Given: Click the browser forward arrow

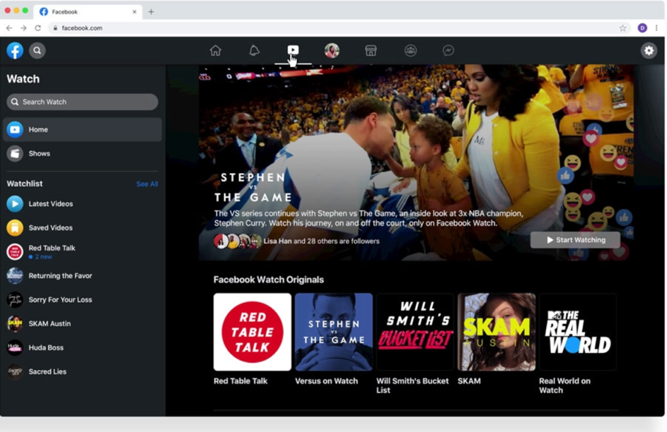Looking at the screenshot, I should (x=23, y=28).
